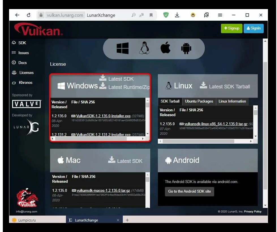Switch to the SDK Tarball tab
The width and height of the screenshot is (277, 232).
(x=170, y=101)
